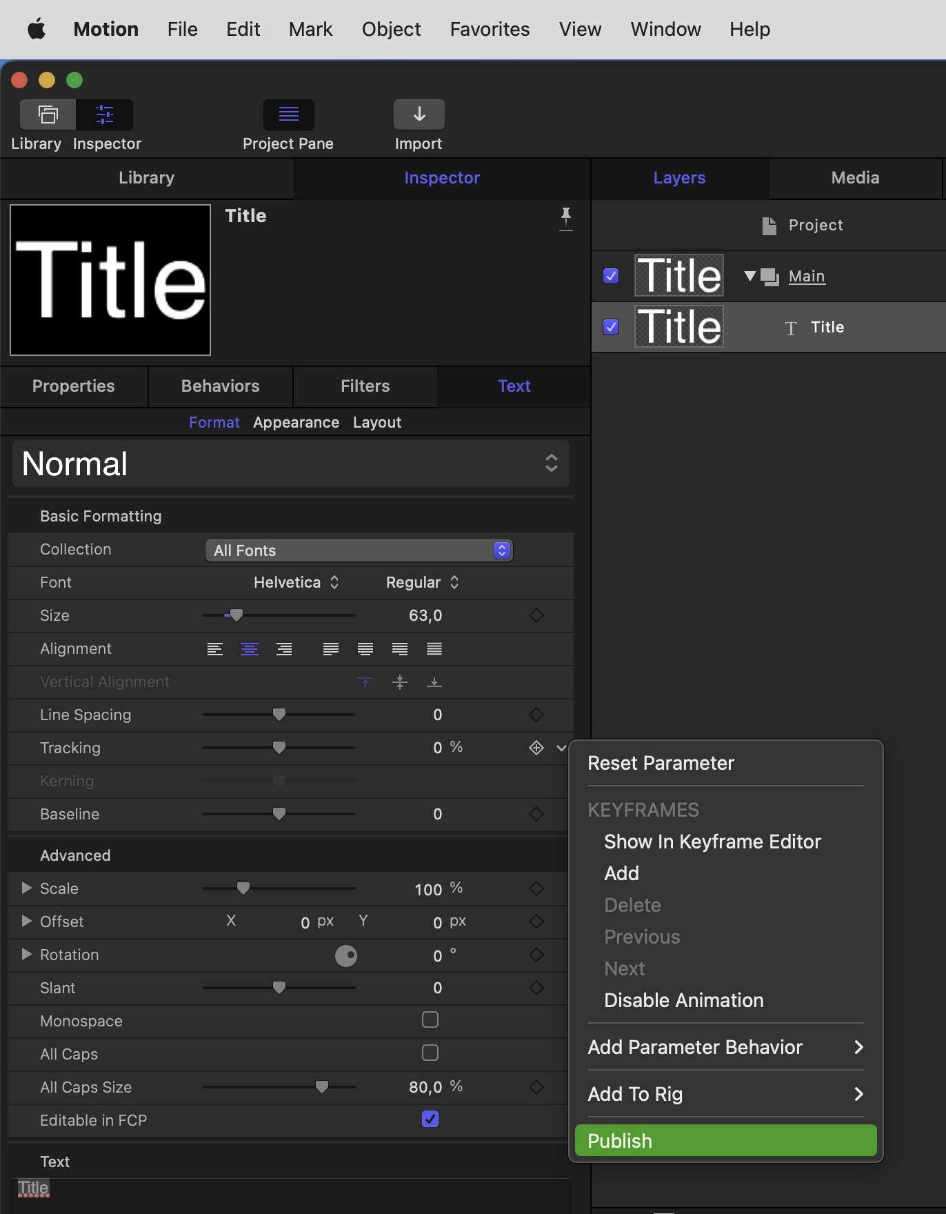The width and height of the screenshot is (946, 1214).
Task: Open the Regular typeface dropdown
Action: (423, 582)
